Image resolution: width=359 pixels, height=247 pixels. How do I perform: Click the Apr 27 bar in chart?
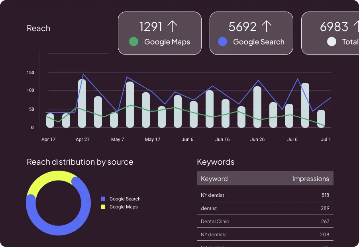click(x=82, y=103)
